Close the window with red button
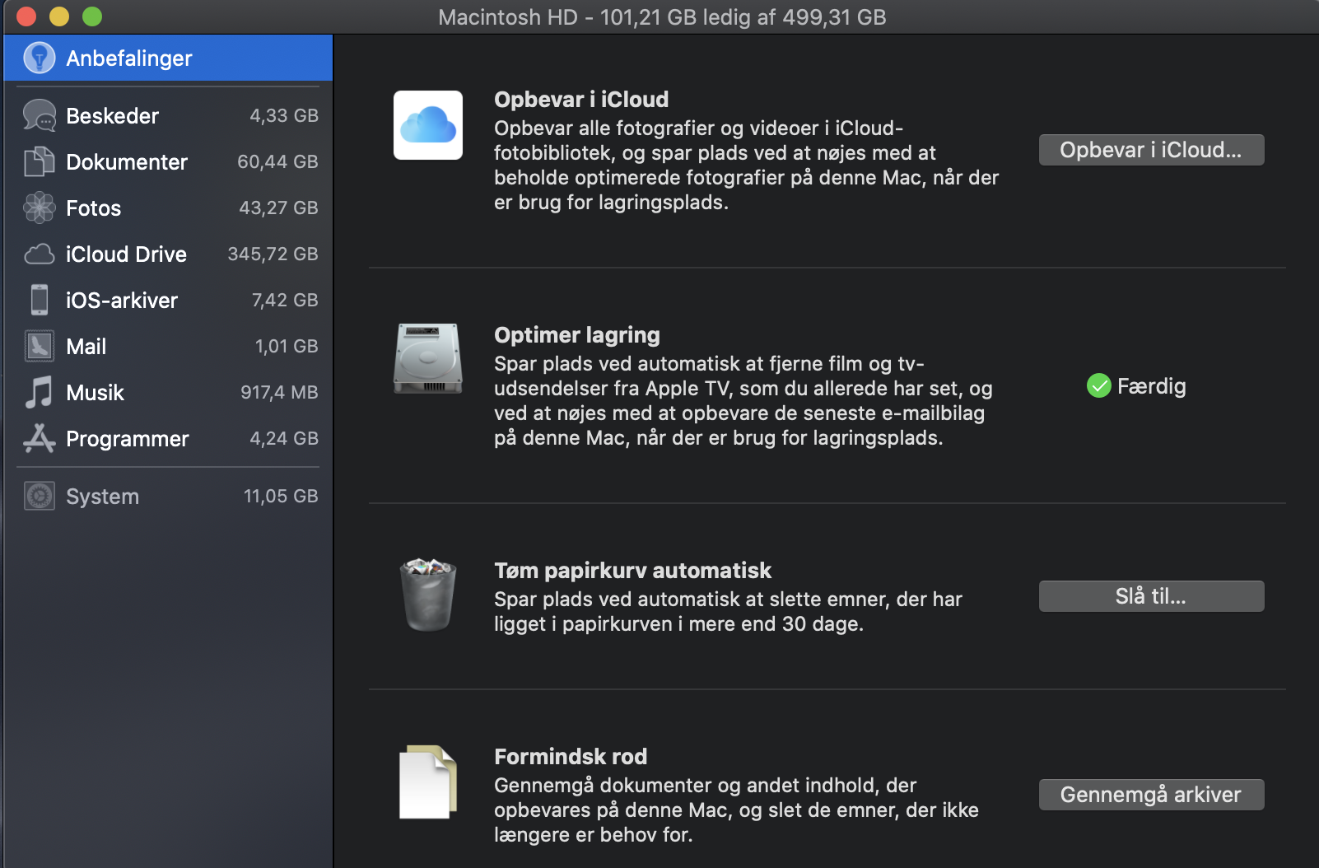 [26, 16]
